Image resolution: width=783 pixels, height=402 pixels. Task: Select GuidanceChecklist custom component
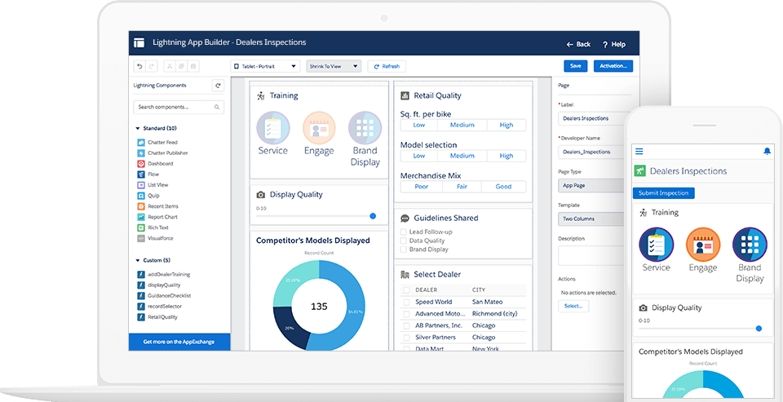[164, 296]
